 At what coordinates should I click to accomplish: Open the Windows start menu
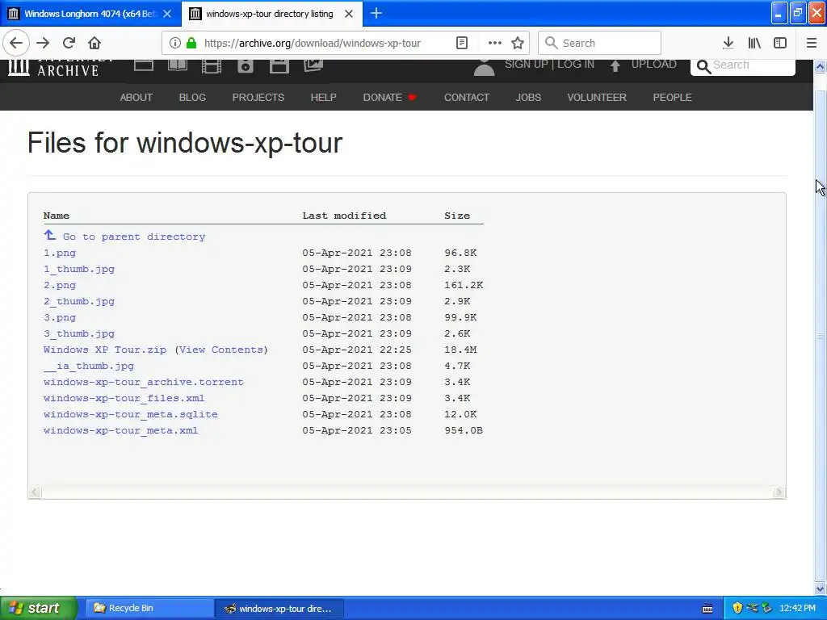(39, 608)
